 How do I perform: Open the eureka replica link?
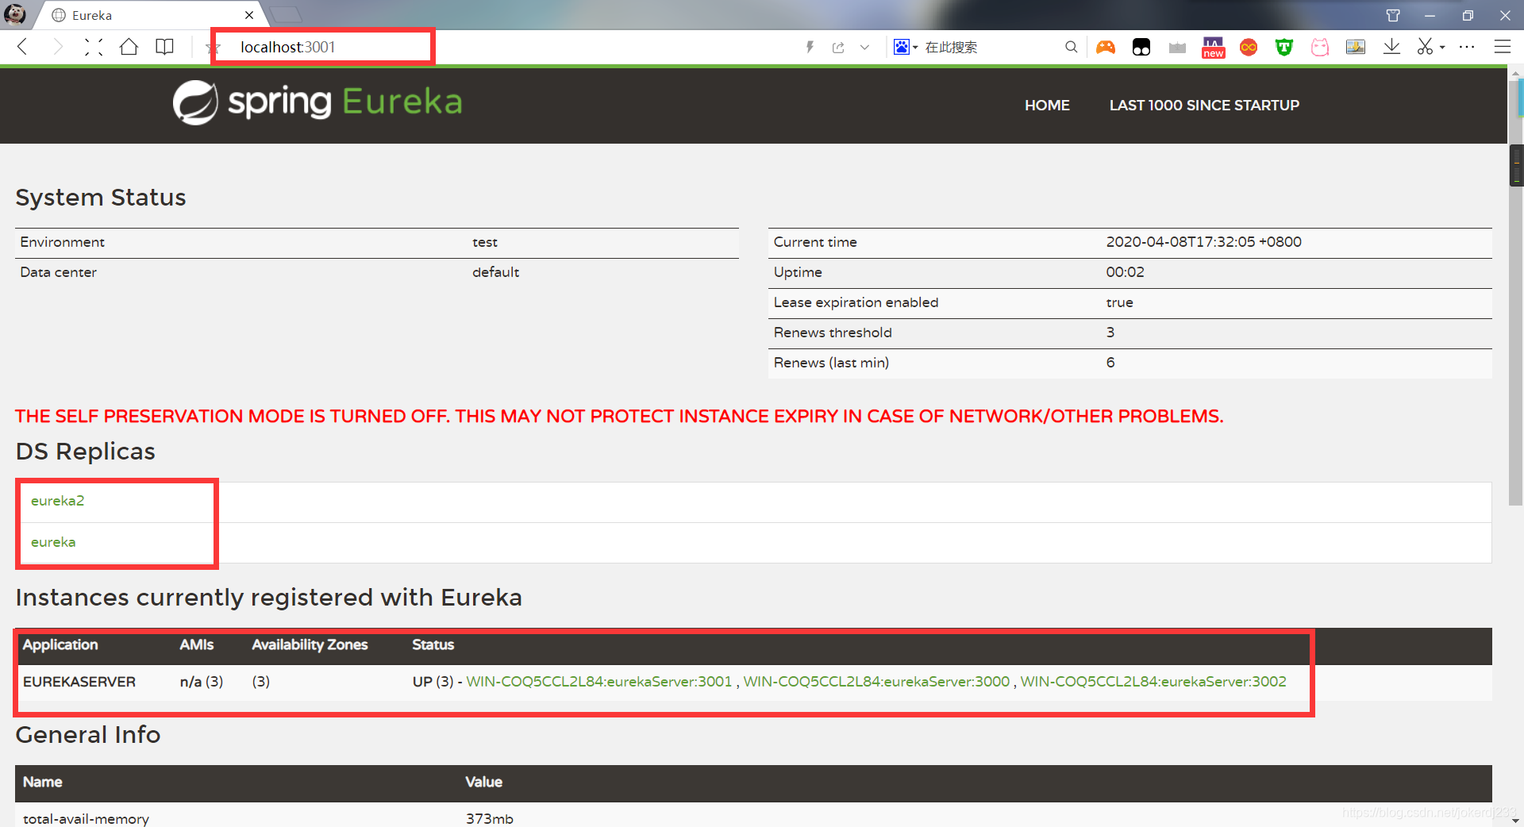click(x=53, y=542)
